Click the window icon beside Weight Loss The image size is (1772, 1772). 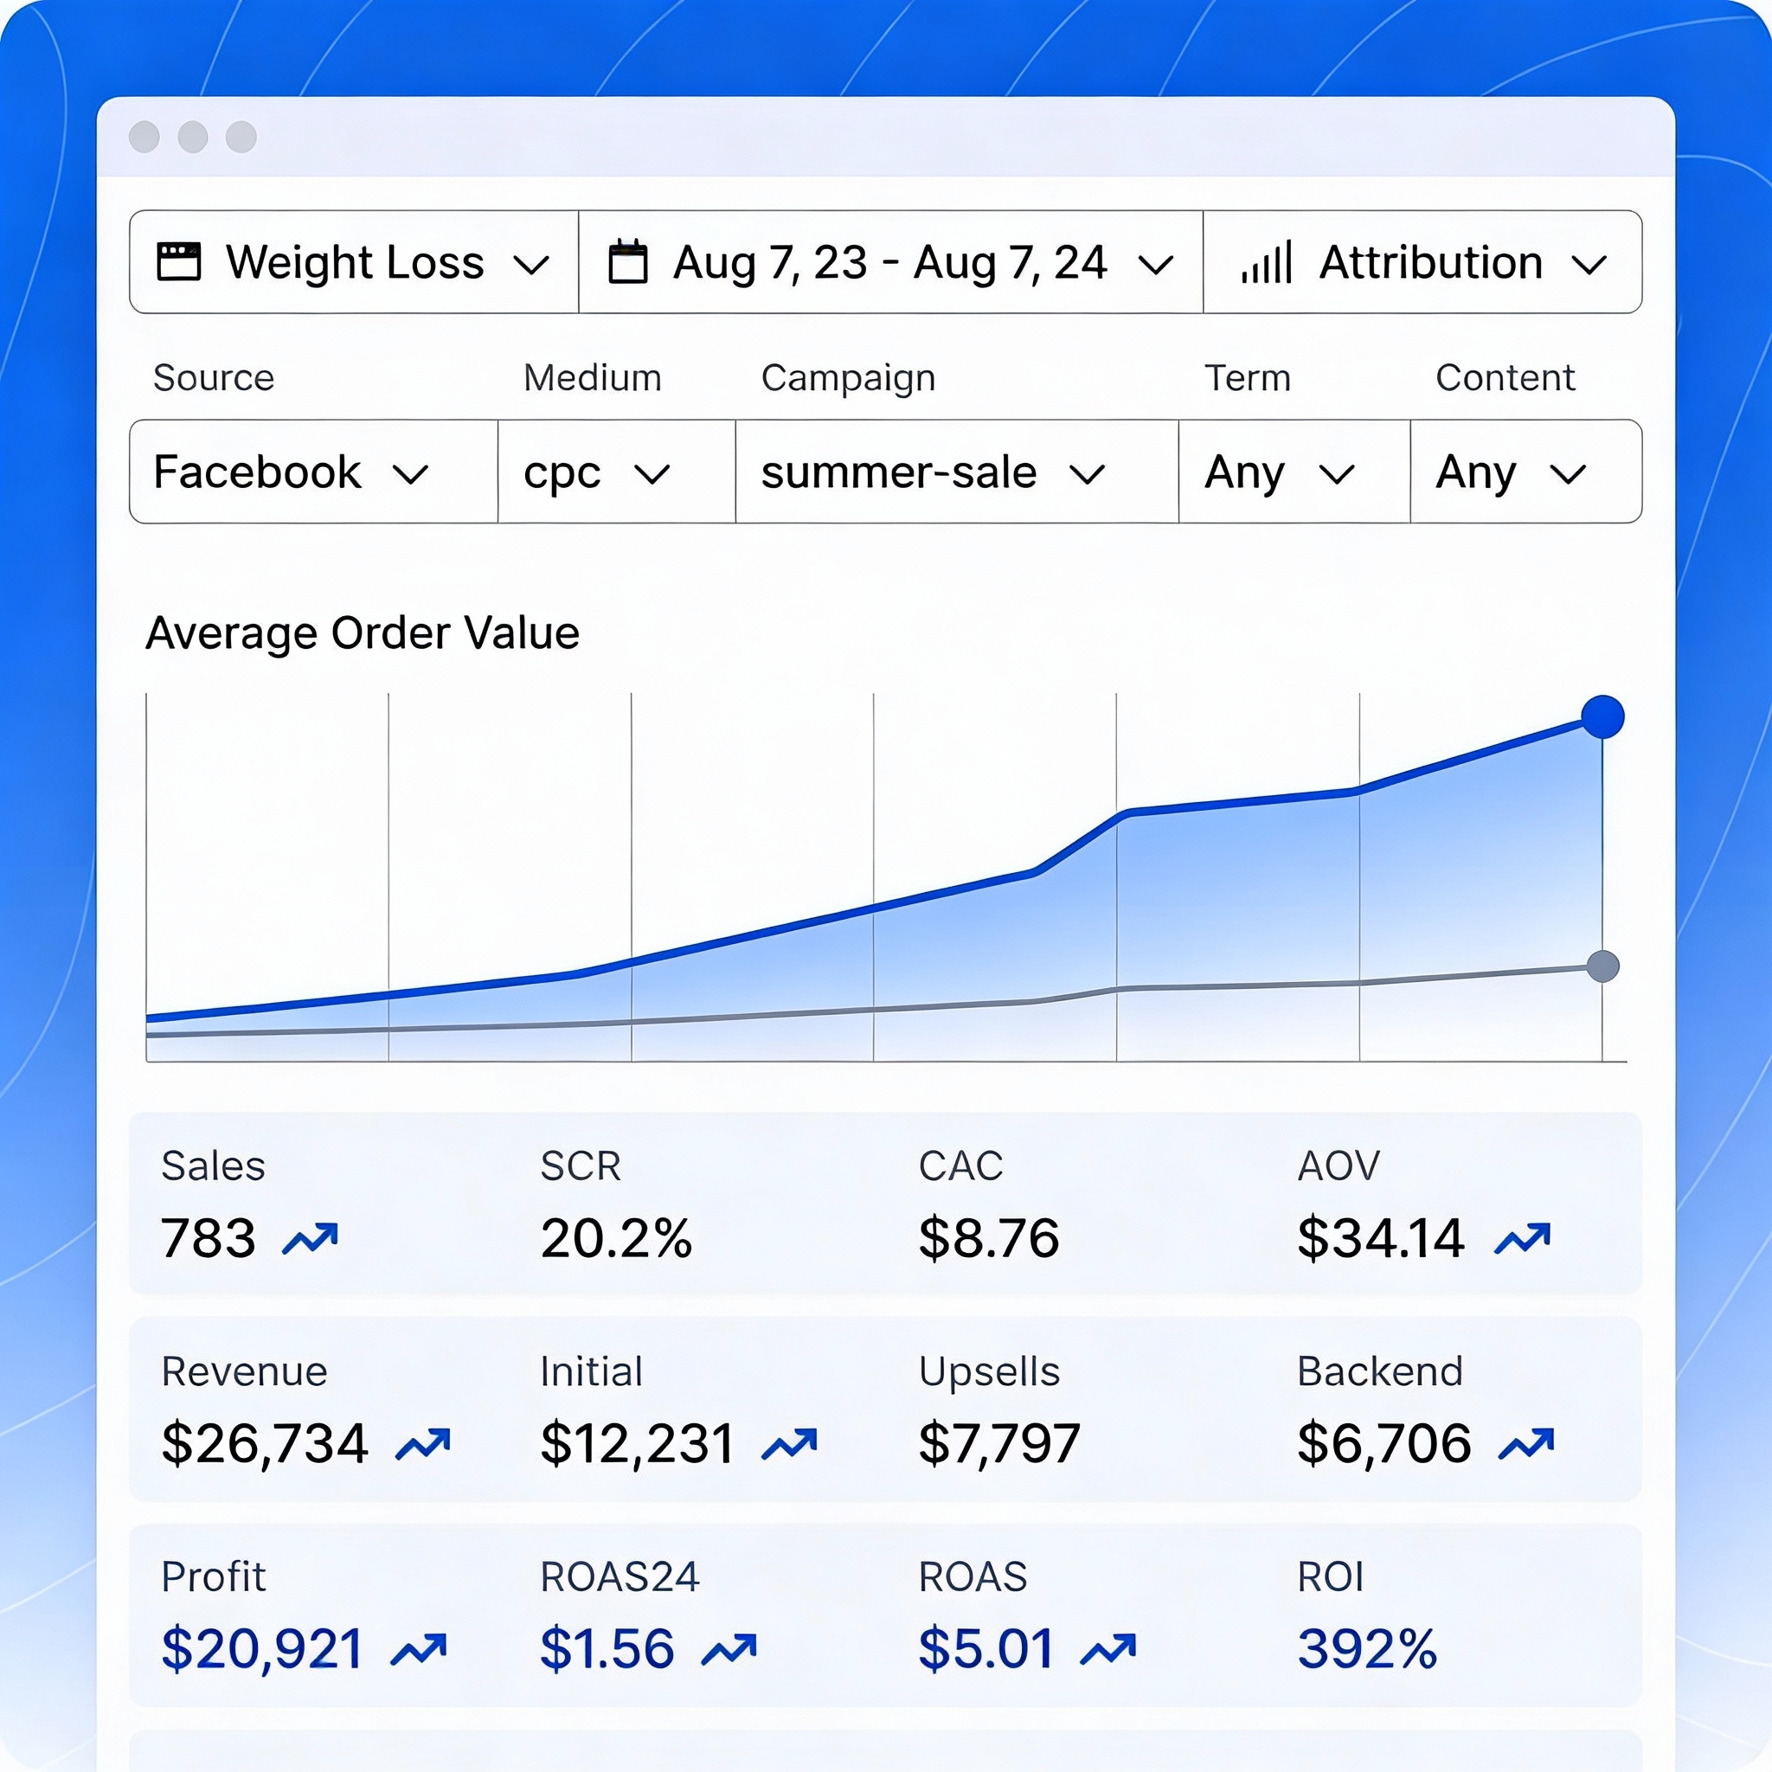point(179,261)
